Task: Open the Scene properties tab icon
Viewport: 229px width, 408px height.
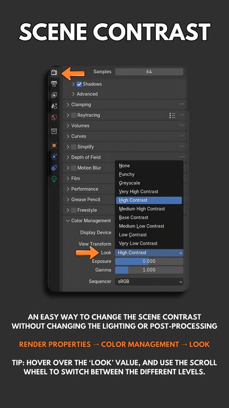Action: pyautogui.click(x=54, y=106)
